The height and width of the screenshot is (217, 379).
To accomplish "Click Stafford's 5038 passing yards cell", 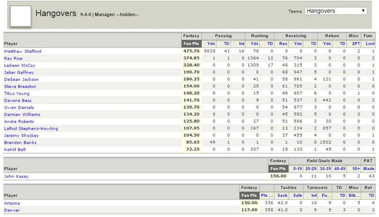I will [x=209, y=51].
